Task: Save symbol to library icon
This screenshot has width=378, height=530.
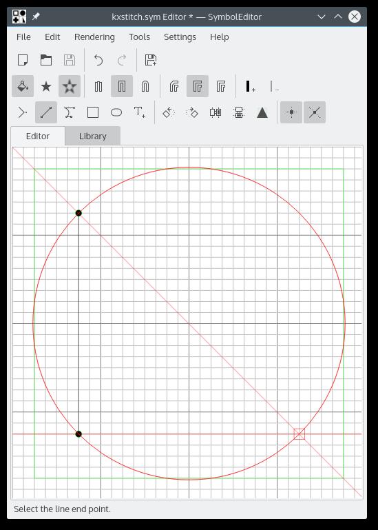Action: pyautogui.click(x=150, y=60)
